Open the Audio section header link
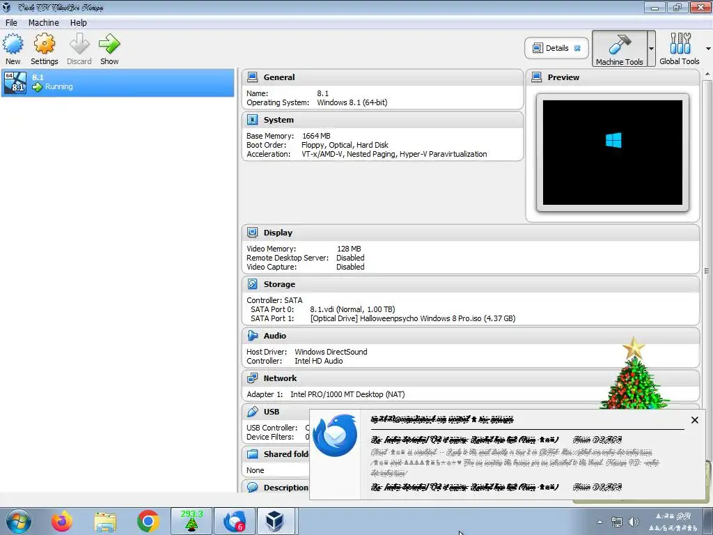The height and width of the screenshot is (535, 713). pos(274,335)
